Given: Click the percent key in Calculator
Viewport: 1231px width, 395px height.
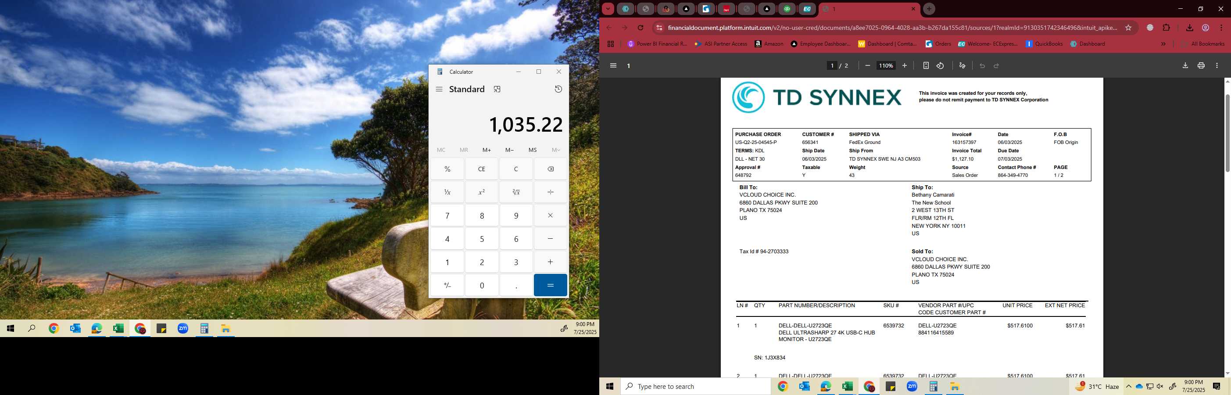Looking at the screenshot, I should click(447, 169).
